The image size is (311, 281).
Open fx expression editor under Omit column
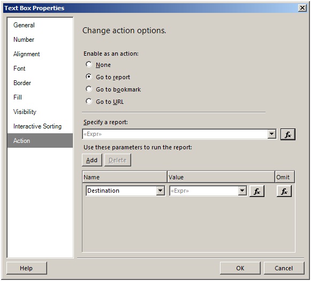(284, 191)
